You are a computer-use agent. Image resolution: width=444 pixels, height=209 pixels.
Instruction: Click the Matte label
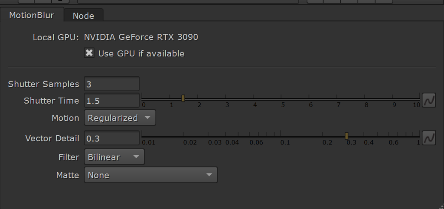click(68, 175)
